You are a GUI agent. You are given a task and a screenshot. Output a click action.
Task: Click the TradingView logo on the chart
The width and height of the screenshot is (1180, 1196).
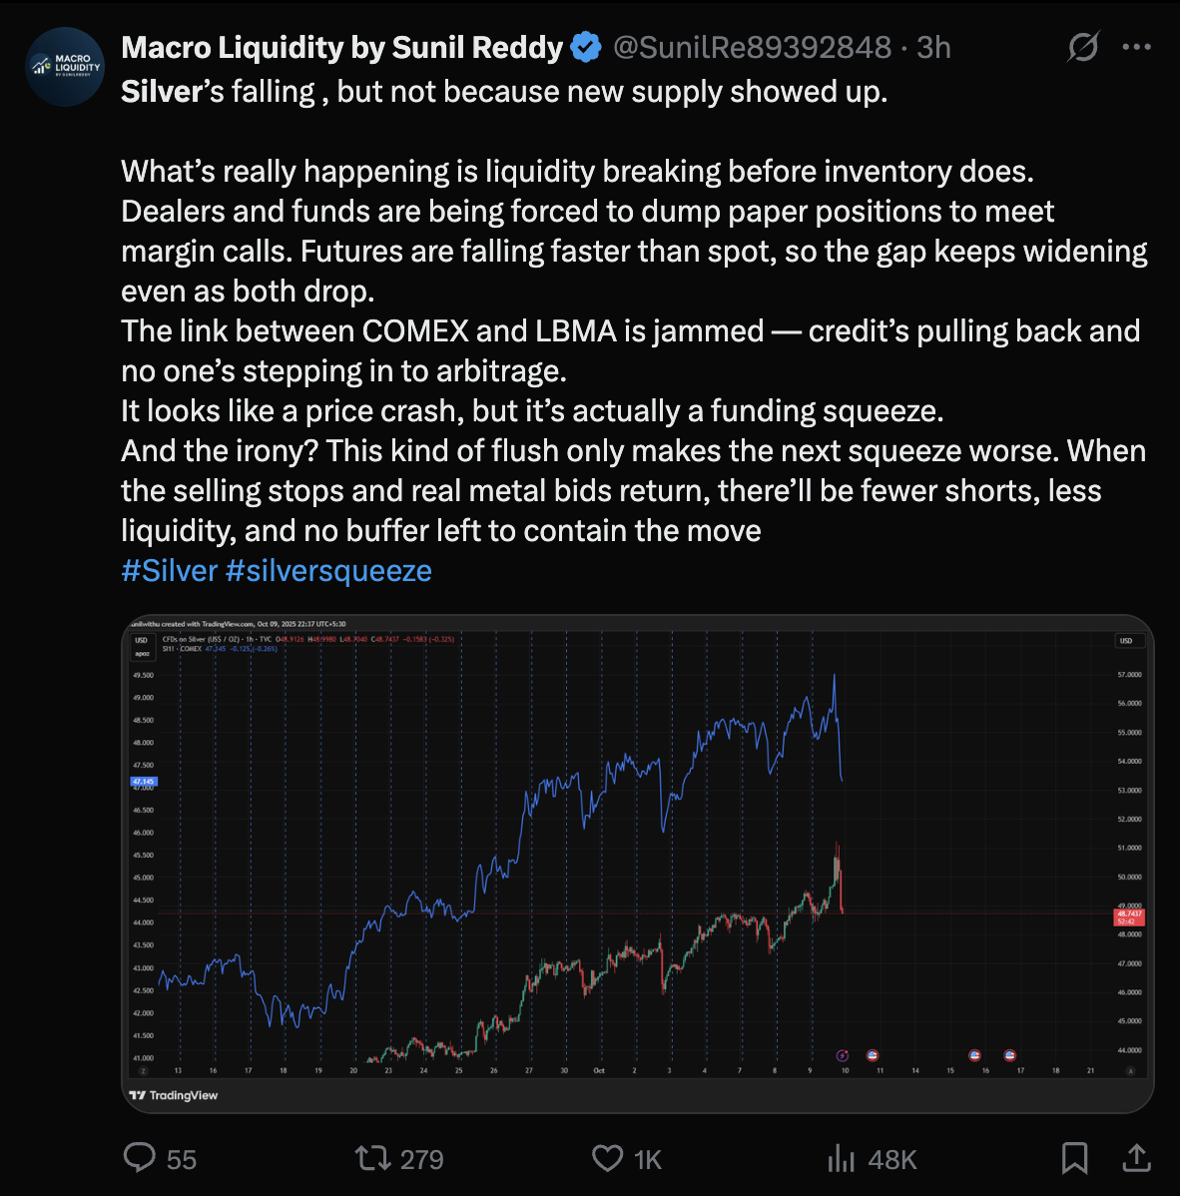pyautogui.click(x=174, y=1095)
